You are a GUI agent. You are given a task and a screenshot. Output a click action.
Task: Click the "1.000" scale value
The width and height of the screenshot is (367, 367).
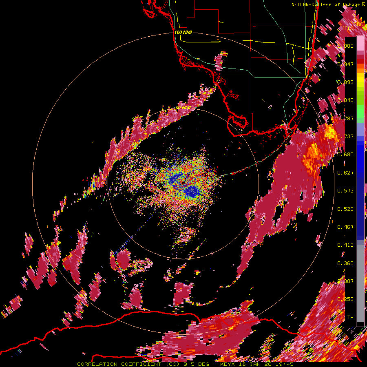click(345, 46)
